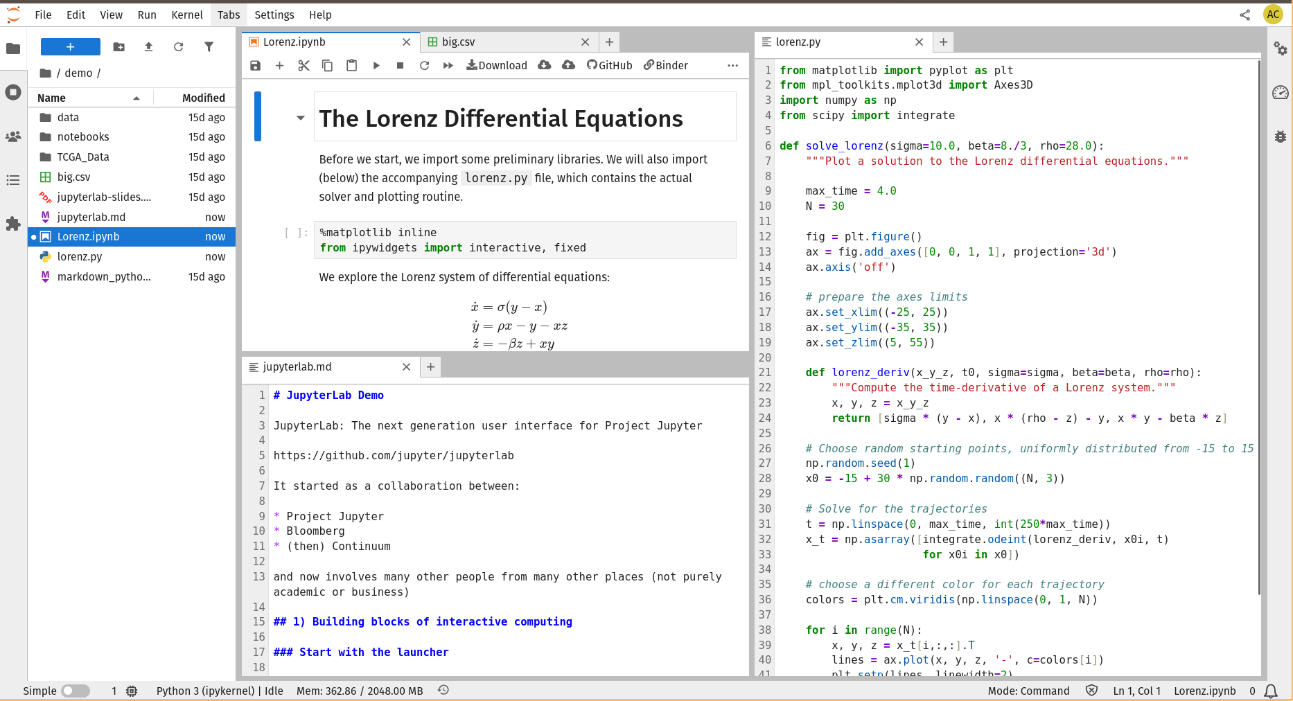Open the Kernel menu
The width and height of the screenshot is (1293, 701).
tap(186, 15)
